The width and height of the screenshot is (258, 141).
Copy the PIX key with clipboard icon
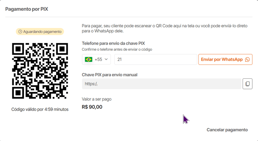tap(248, 84)
